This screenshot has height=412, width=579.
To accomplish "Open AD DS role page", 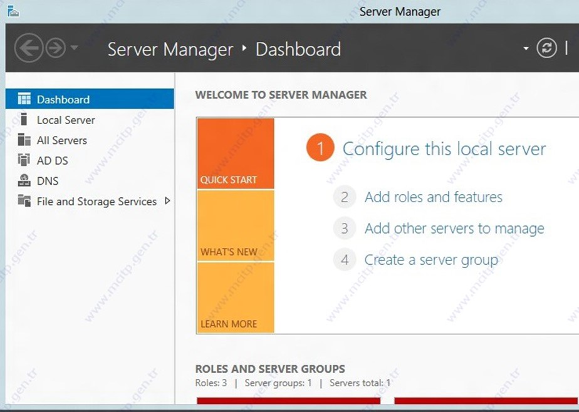I will (x=90, y=160).
